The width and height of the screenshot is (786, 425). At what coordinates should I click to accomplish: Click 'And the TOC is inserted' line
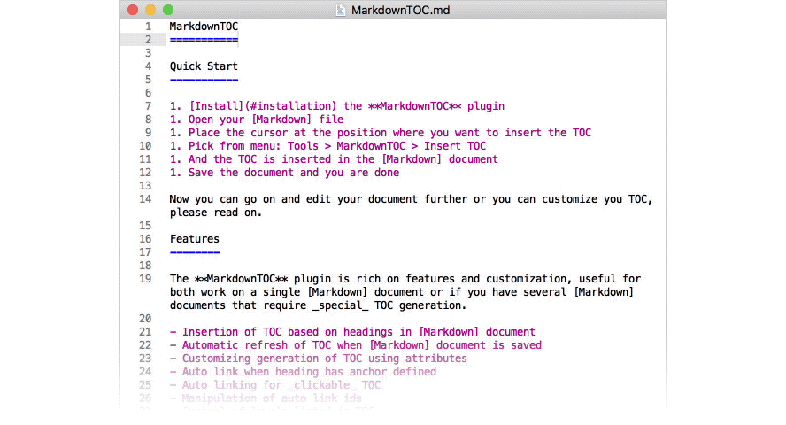(334, 159)
